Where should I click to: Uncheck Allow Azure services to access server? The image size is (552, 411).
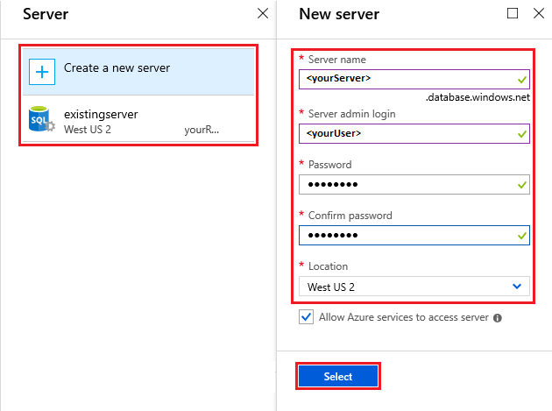point(306,317)
